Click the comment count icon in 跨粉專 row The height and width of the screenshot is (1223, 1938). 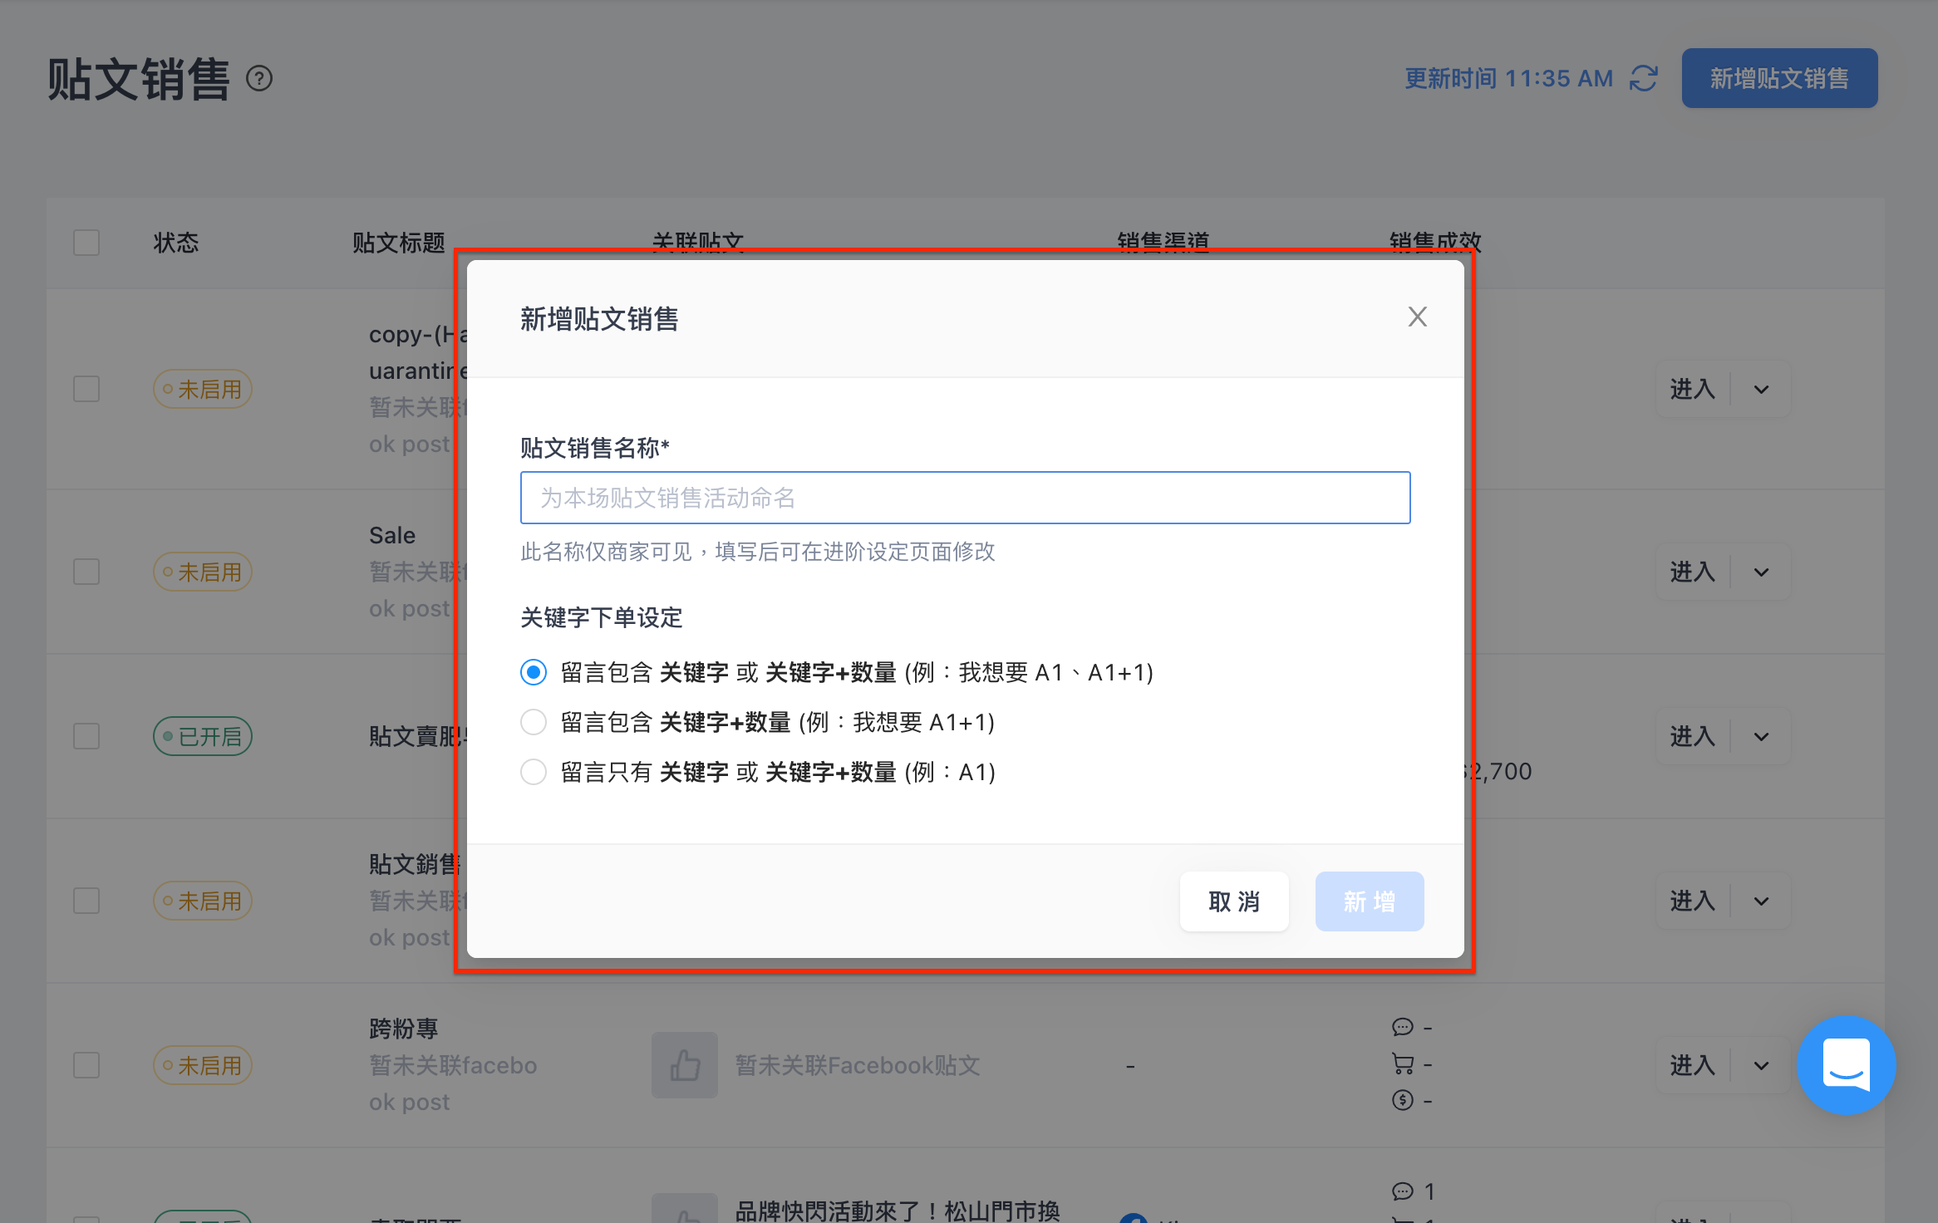(x=1403, y=1028)
